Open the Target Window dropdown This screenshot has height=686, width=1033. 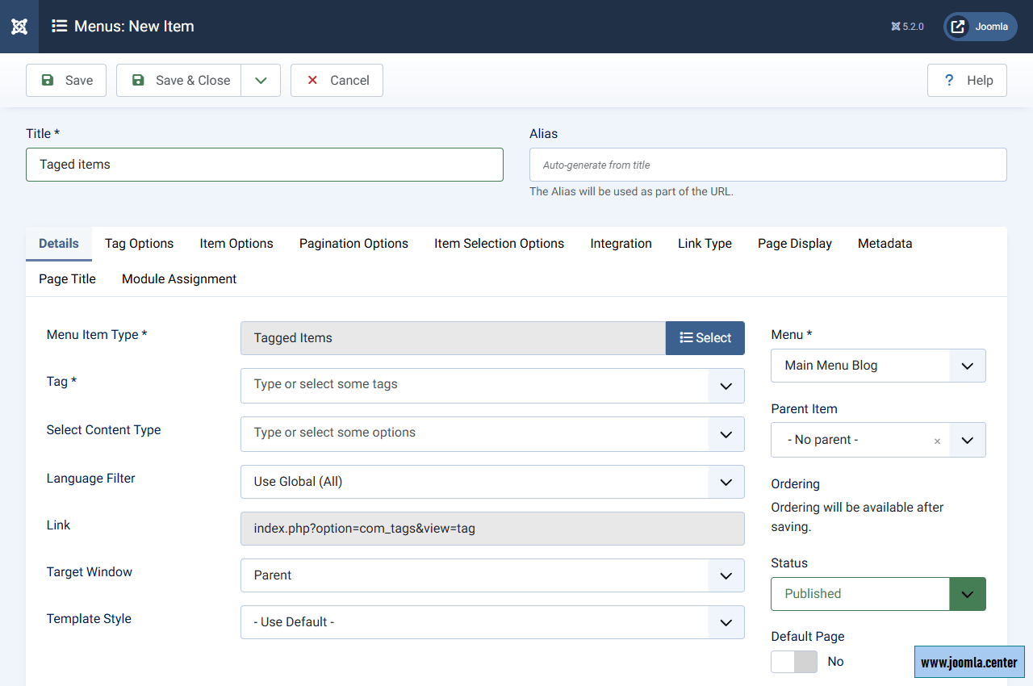492,575
